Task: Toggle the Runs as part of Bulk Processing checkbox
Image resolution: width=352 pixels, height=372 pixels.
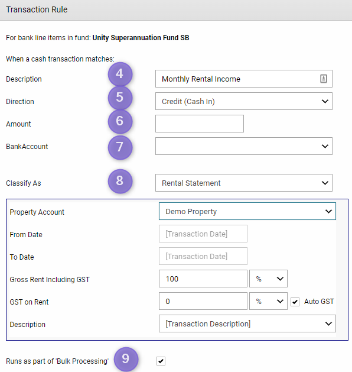Action: 161,361
